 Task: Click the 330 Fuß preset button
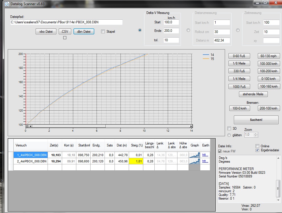coord(239,71)
